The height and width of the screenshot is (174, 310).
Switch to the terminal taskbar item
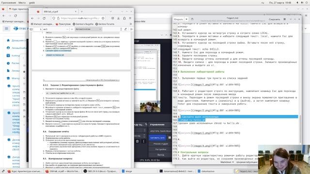(176, 171)
